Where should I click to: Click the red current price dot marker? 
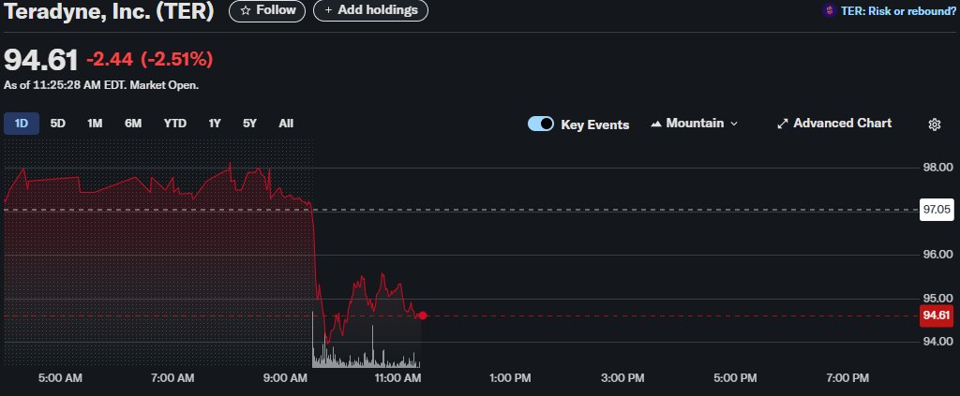tap(423, 315)
